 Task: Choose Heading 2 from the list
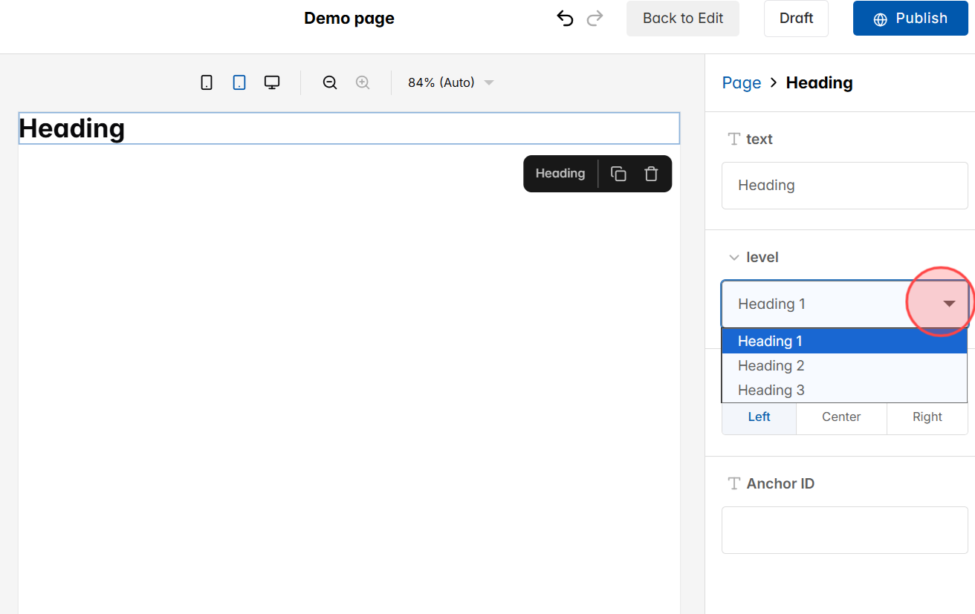pyautogui.click(x=771, y=365)
